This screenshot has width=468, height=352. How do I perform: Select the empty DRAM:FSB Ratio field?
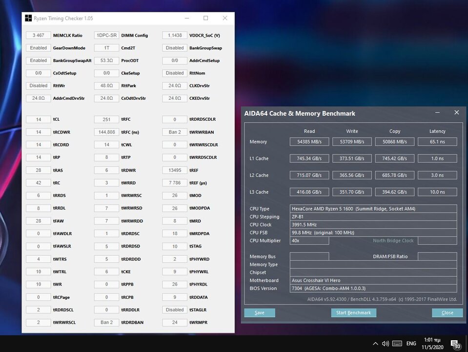point(438,256)
